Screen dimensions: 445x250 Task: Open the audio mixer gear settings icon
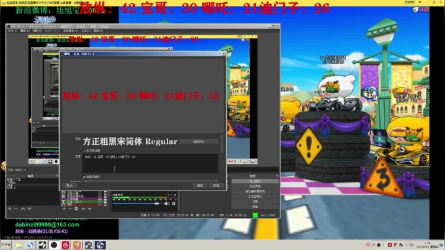point(174,204)
